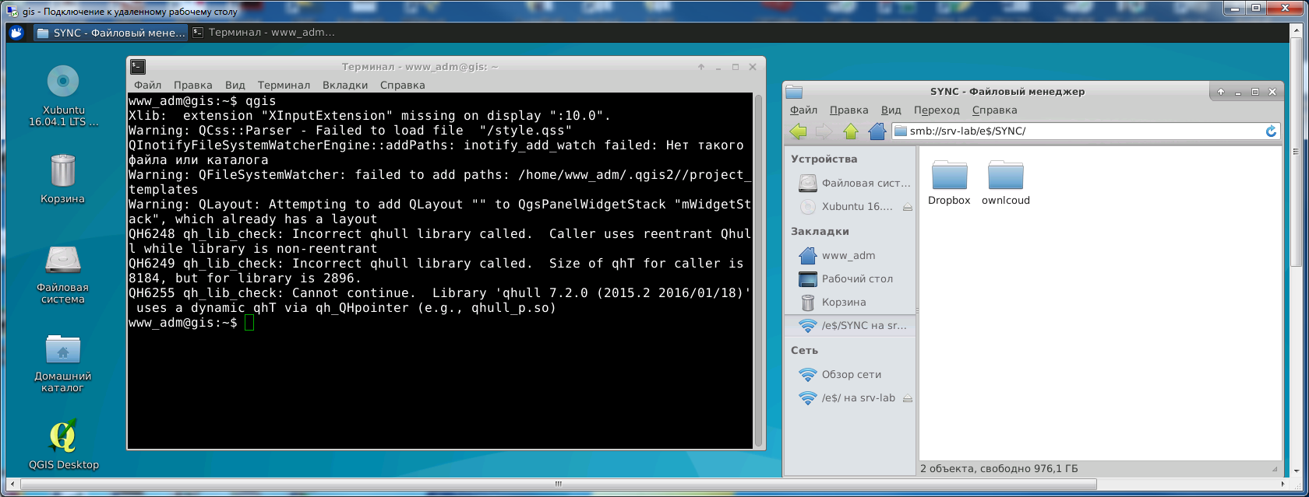Select the QGIS Desktop icon
Screen dimensions: 1309x497
pos(63,444)
